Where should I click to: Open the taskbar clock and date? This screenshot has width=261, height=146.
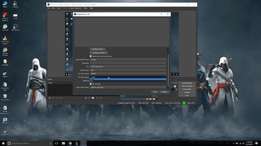[x=249, y=143]
